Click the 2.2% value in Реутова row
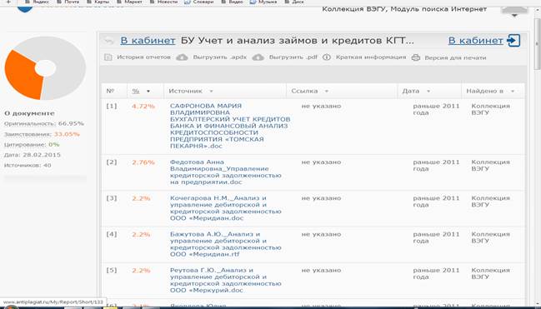Image resolution: width=541 pixels, height=309 pixels. point(141,271)
